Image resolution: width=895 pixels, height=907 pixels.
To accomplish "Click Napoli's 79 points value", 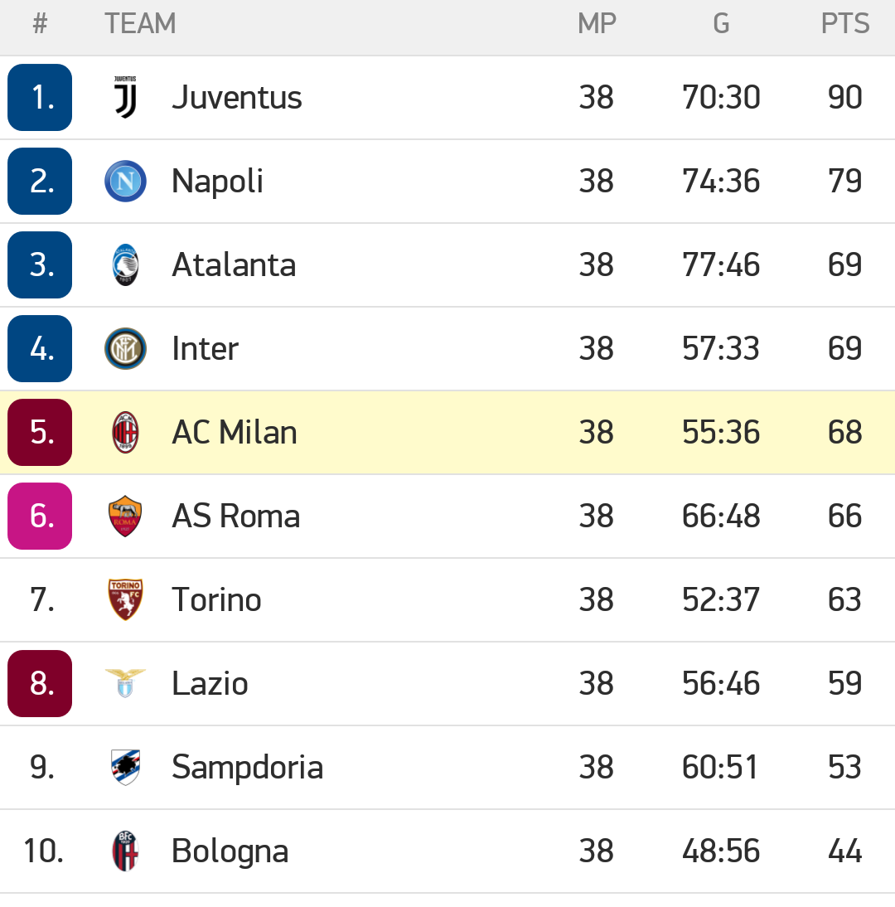I will coord(844,181).
